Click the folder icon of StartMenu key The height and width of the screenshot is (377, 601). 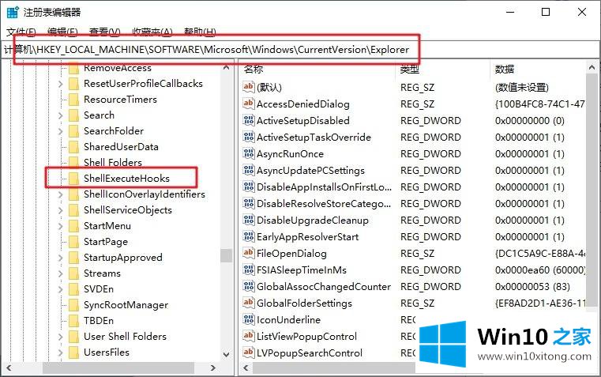point(73,226)
